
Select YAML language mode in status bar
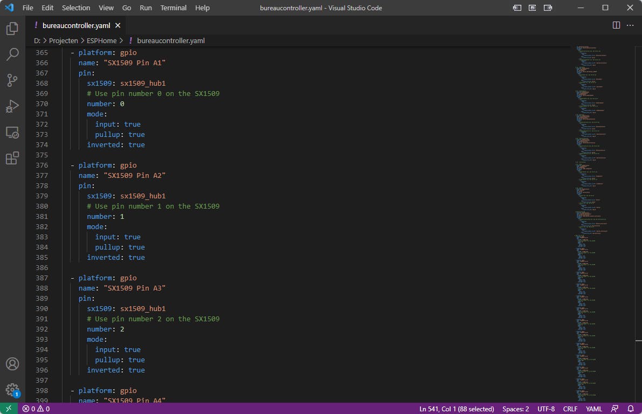pos(594,409)
